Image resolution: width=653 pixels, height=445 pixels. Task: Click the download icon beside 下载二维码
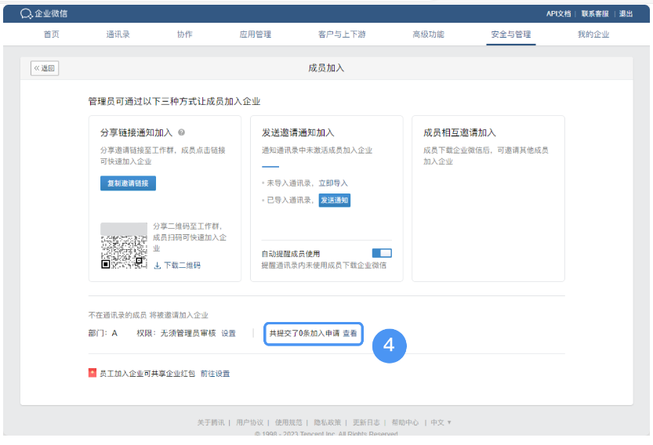click(157, 266)
